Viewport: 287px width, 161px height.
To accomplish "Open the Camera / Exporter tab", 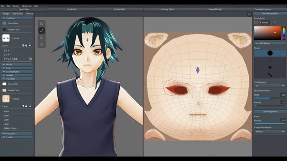I will click(263, 9).
